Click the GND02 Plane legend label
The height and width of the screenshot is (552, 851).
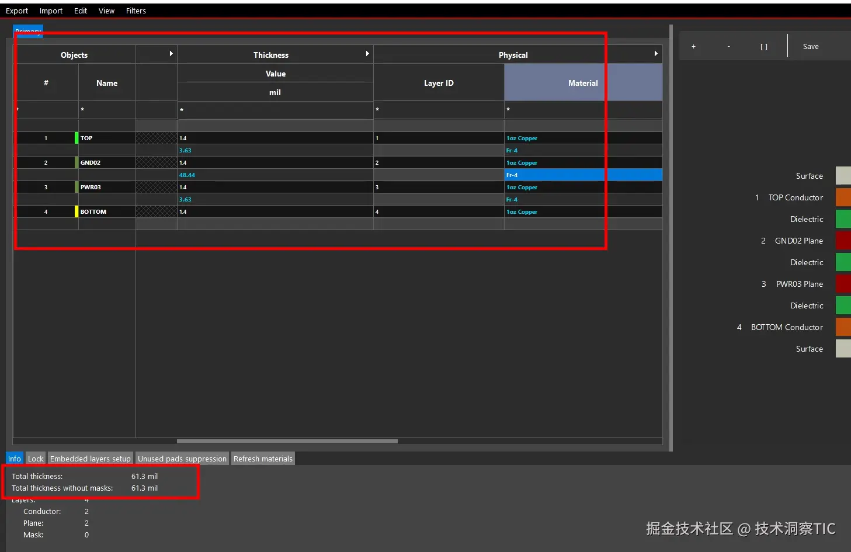pyautogui.click(x=799, y=241)
